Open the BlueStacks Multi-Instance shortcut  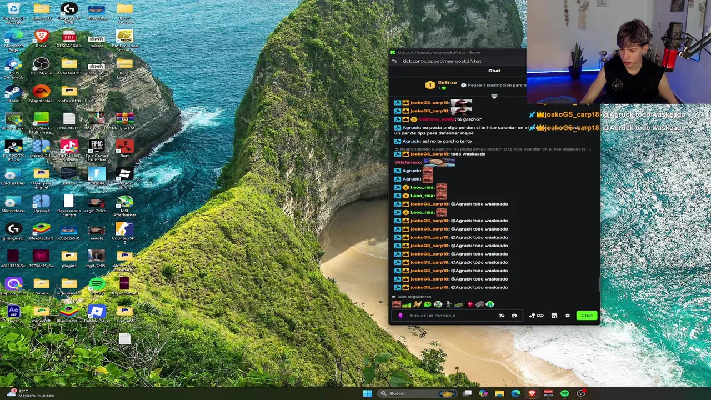41,123
